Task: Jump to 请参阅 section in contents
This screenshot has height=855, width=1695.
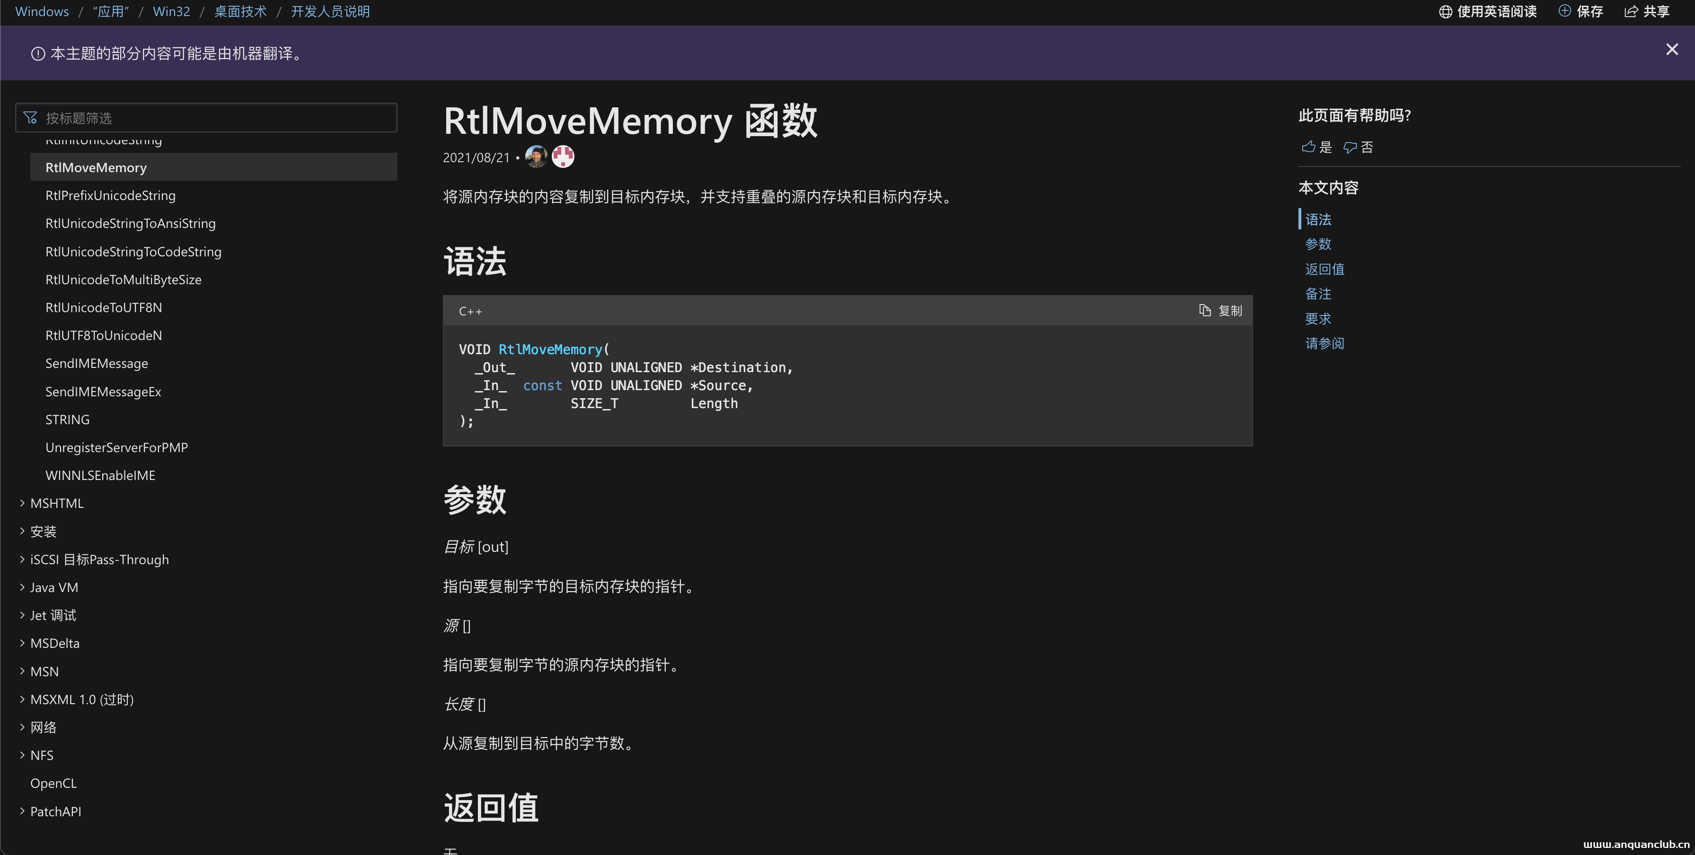Action: 1324,343
